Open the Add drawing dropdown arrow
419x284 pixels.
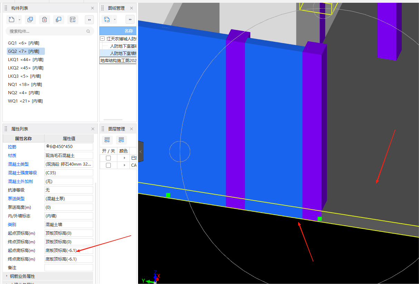coord(115,20)
